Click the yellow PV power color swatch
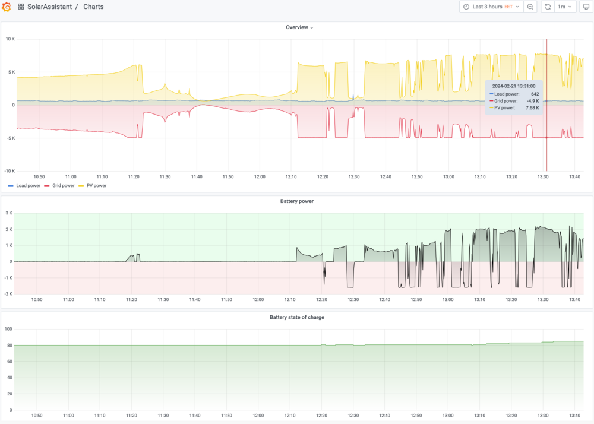594x424 pixels. click(81, 186)
